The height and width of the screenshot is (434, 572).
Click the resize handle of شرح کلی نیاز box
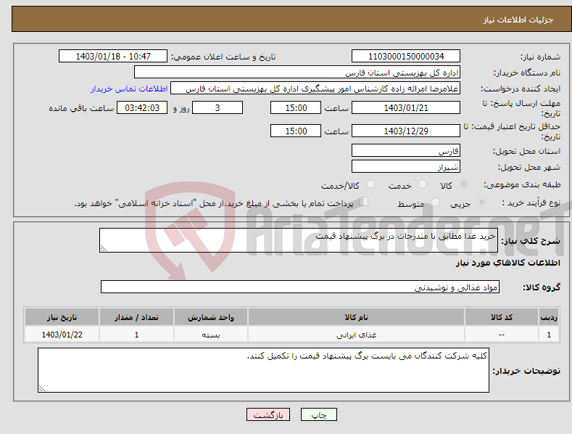click(x=104, y=248)
